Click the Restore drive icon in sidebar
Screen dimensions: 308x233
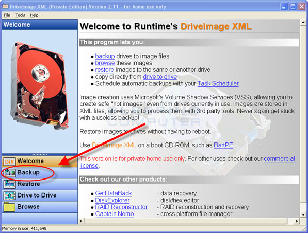pos(9,184)
